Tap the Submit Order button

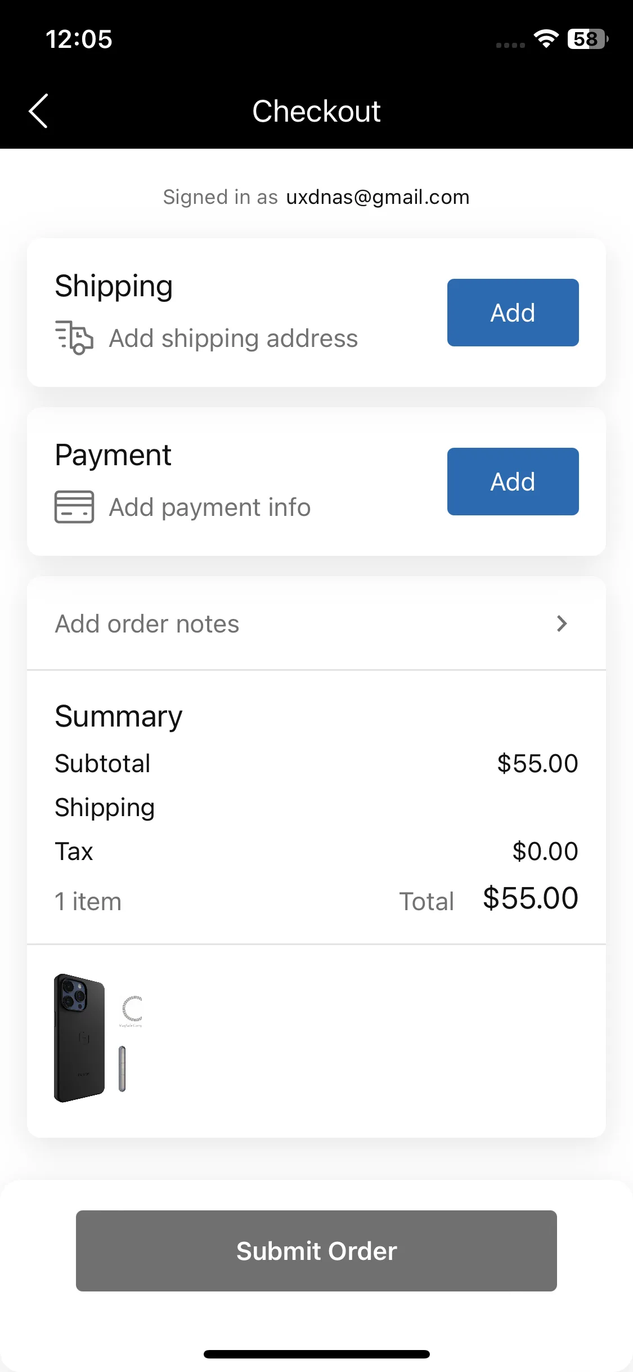(x=316, y=1250)
